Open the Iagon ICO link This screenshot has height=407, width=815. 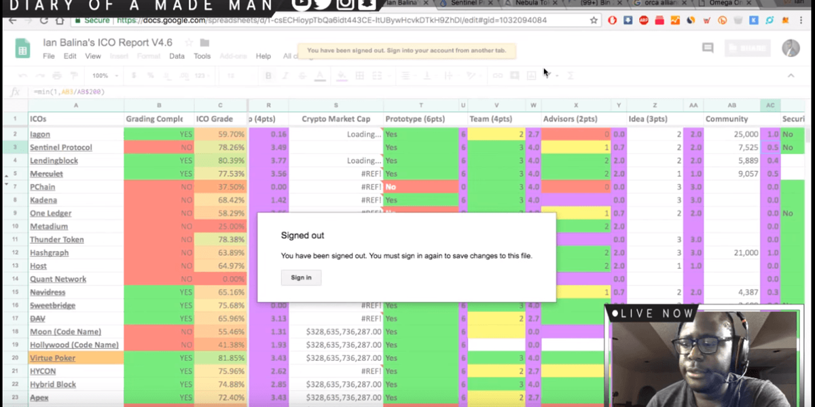pyautogui.click(x=40, y=134)
